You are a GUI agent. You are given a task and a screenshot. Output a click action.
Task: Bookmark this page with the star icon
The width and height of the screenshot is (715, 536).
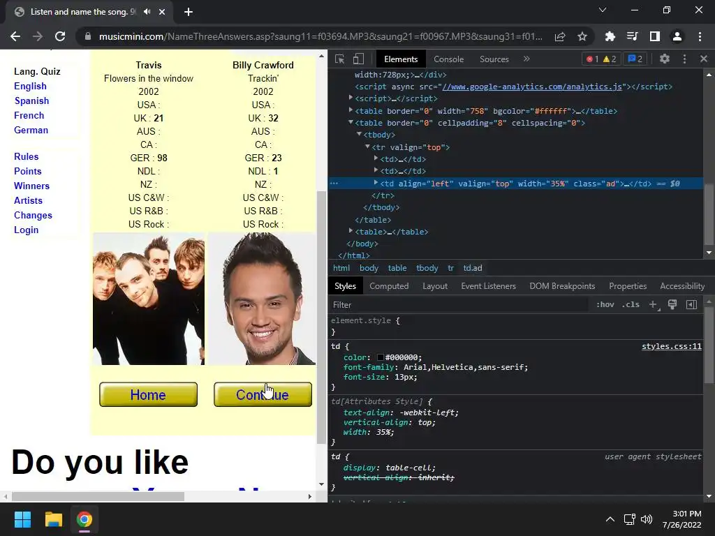(582, 36)
